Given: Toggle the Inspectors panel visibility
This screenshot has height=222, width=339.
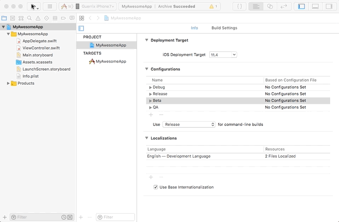Looking at the screenshot, I should [x=329, y=7].
